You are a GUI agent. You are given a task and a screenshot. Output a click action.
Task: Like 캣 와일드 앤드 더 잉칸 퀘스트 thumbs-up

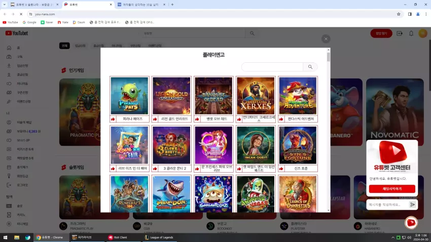[239, 169]
